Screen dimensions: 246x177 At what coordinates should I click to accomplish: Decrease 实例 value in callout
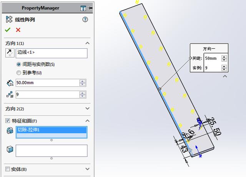click(224, 69)
